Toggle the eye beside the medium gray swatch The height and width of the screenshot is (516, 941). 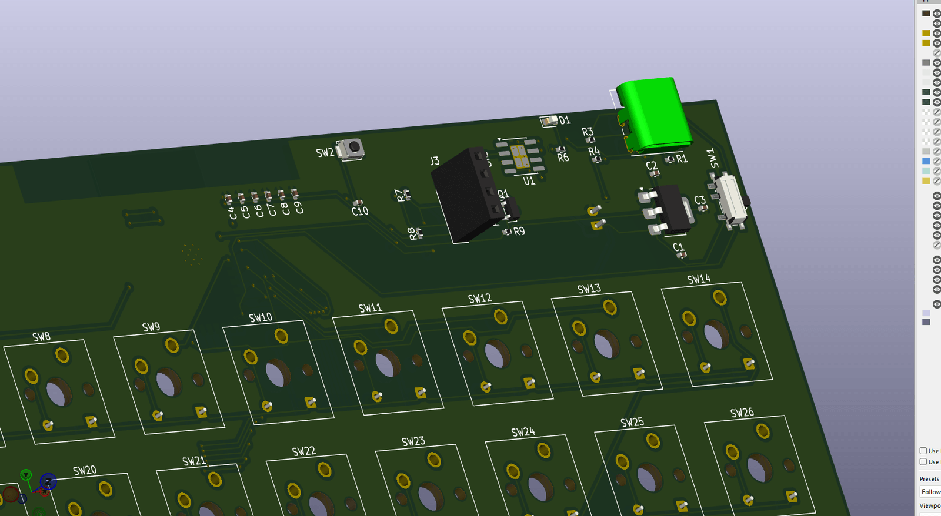coord(936,63)
